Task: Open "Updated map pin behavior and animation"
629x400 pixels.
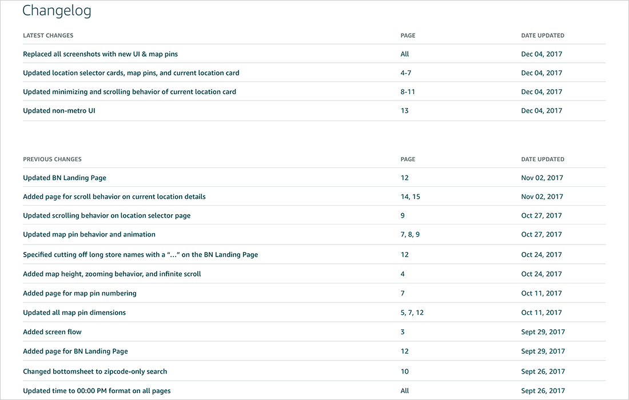Action: tap(89, 234)
